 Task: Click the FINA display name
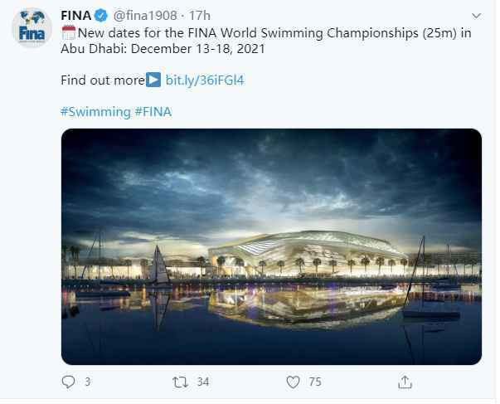(76, 16)
